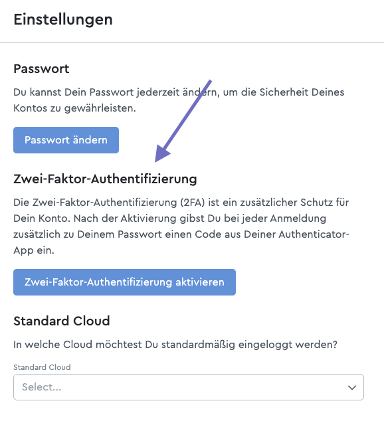Click the Einstellungen page title
This screenshot has width=384, height=425.
pyautogui.click(x=63, y=20)
